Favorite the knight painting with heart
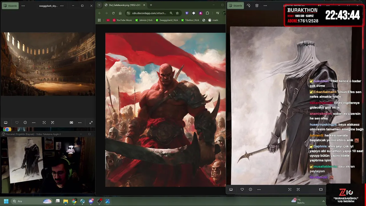 point(242,189)
